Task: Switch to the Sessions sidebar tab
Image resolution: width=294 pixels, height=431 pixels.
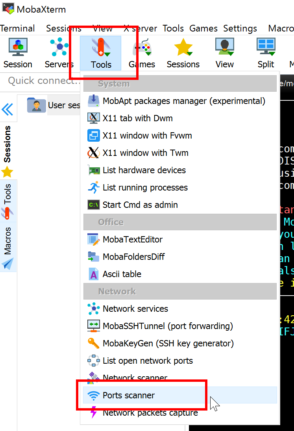Action: pos(7,151)
